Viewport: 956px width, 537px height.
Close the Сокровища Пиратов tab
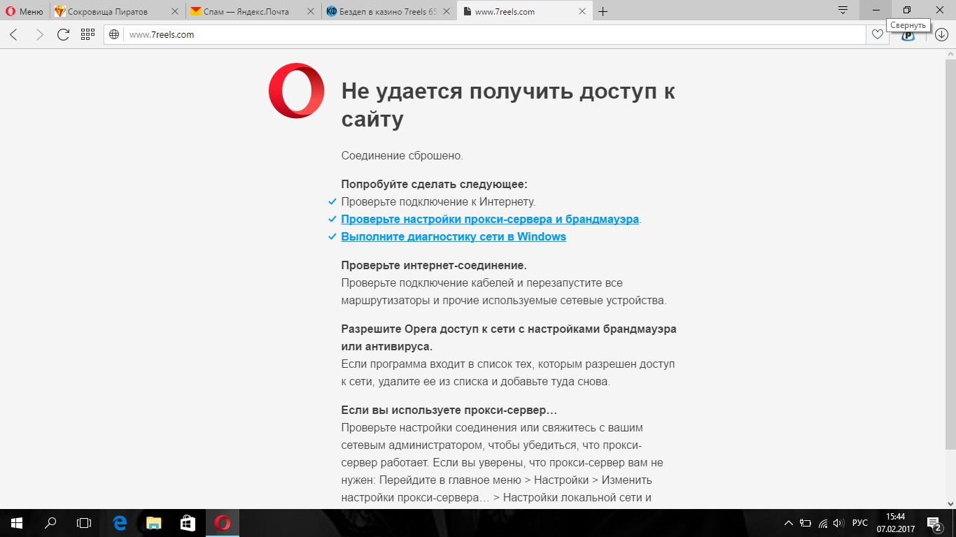click(x=175, y=11)
